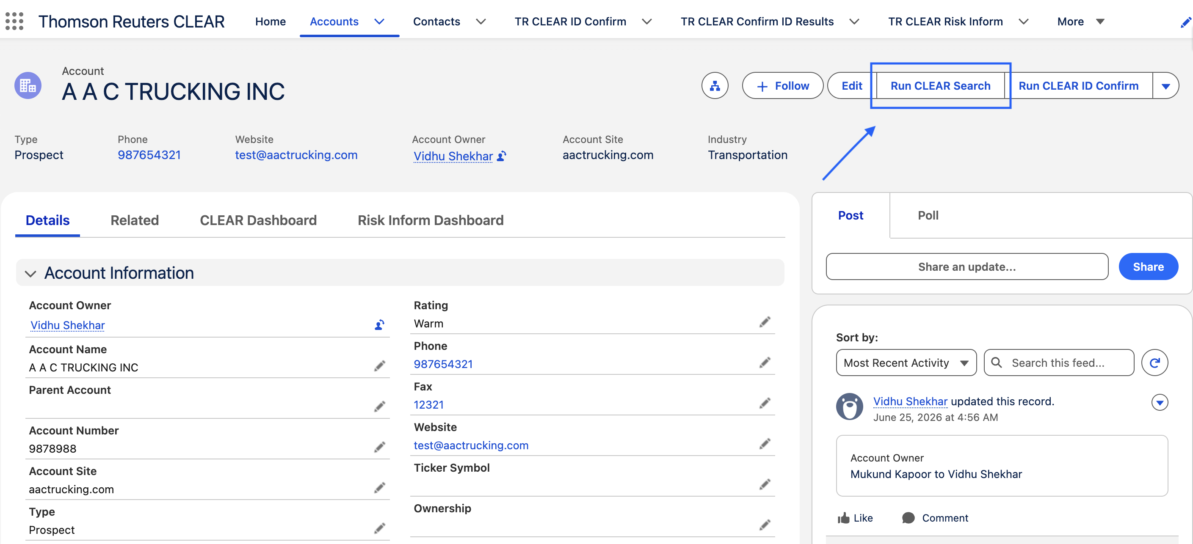Change owner icon in Account Owner detail row

[379, 325]
